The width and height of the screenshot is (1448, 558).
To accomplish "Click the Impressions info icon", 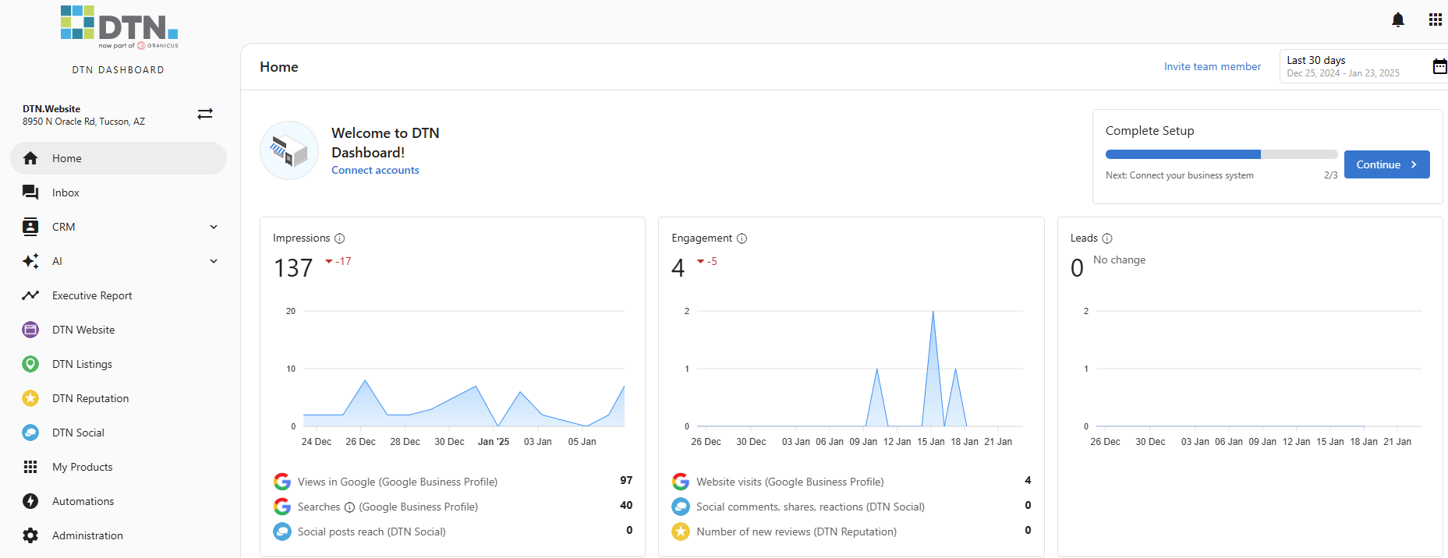I will (x=339, y=238).
